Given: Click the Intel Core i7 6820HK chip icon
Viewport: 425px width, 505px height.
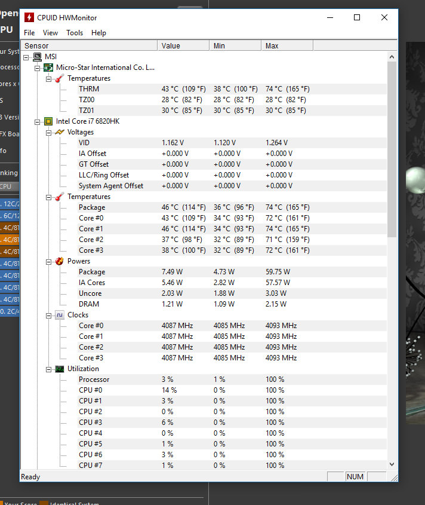Looking at the screenshot, I should click(x=48, y=121).
